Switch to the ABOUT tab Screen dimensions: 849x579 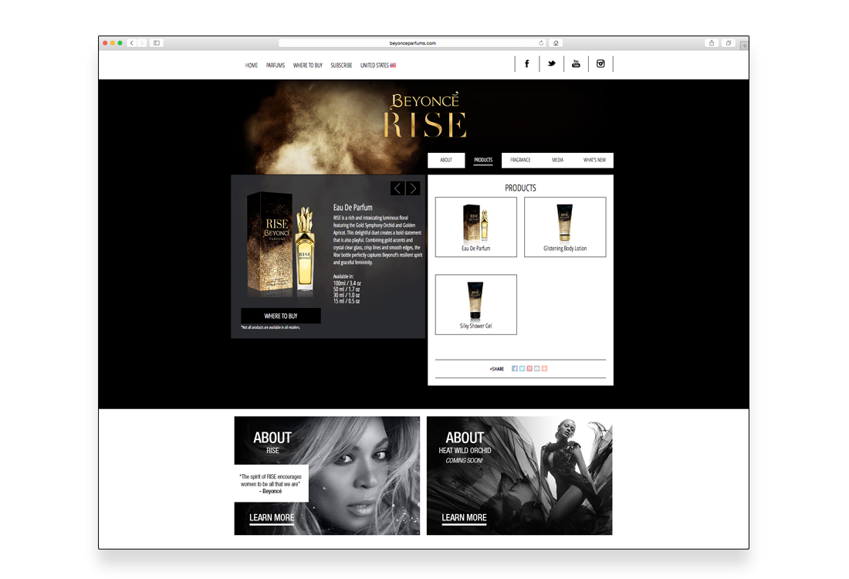coord(446,160)
